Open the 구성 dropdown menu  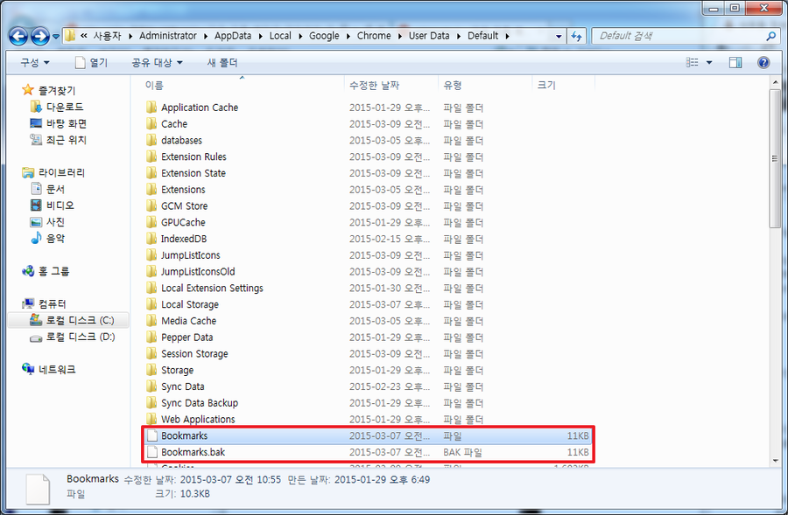click(x=35, y=63)
